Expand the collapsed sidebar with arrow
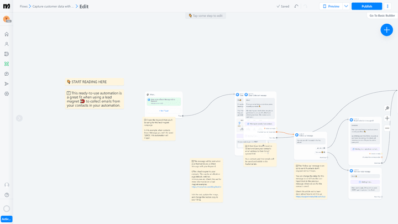 (x=19, y=118)
